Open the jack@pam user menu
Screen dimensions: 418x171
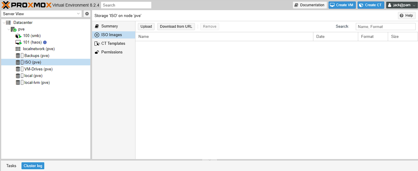click(x=401, y=5)
